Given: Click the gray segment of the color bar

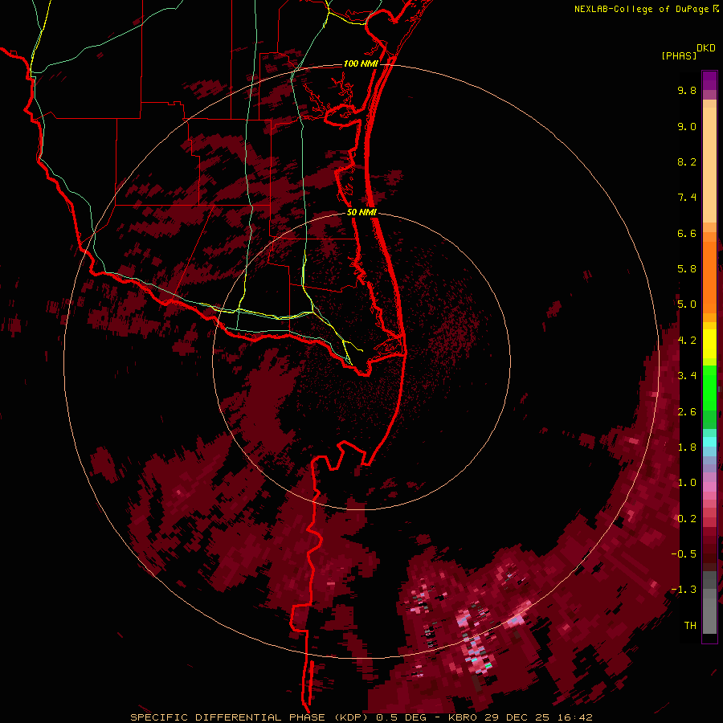Looking at the screenshot, I should coord(709,604).
